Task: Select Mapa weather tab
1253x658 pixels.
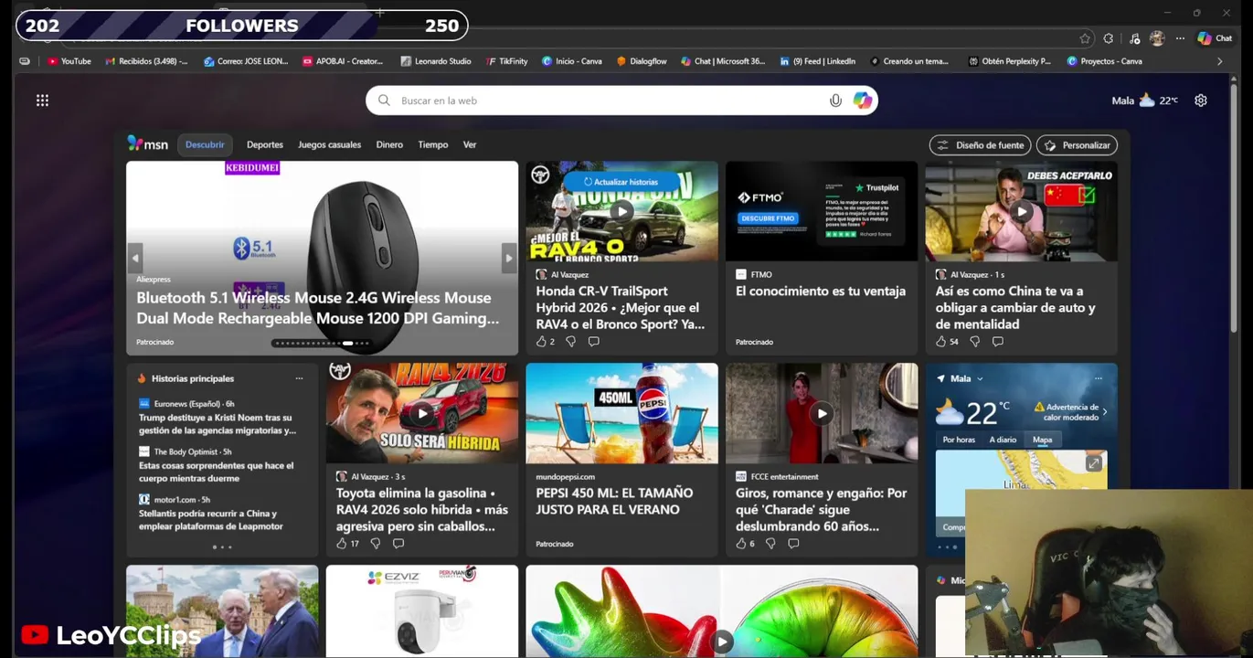Action: (1043, 440)
